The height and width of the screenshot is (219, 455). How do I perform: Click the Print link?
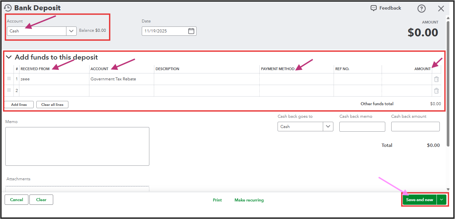(x=217, y=200)
